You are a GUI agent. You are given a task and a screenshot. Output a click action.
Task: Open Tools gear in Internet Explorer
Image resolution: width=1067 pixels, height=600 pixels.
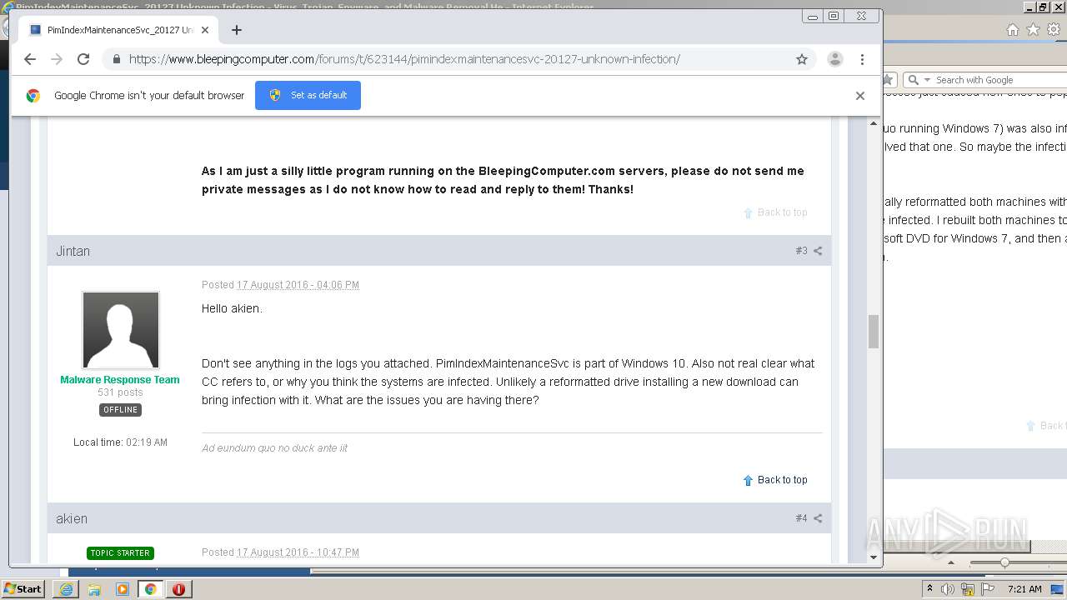[1054, 30]
